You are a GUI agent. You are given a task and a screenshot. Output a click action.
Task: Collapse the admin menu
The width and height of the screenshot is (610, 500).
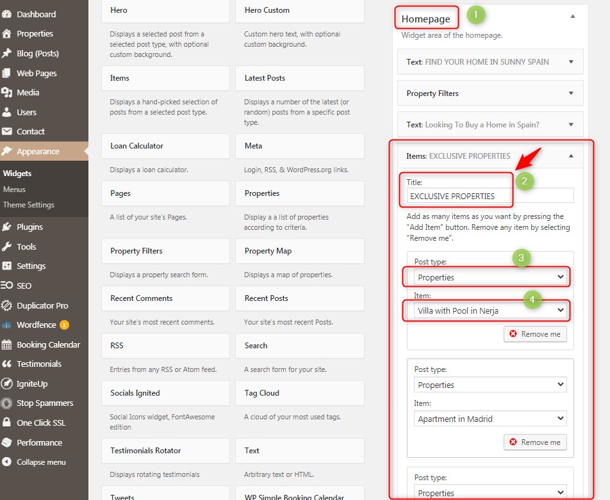[x=40, y=462]
